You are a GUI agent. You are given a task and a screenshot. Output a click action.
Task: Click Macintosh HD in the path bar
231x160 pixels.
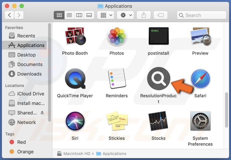tap(74, 154)
